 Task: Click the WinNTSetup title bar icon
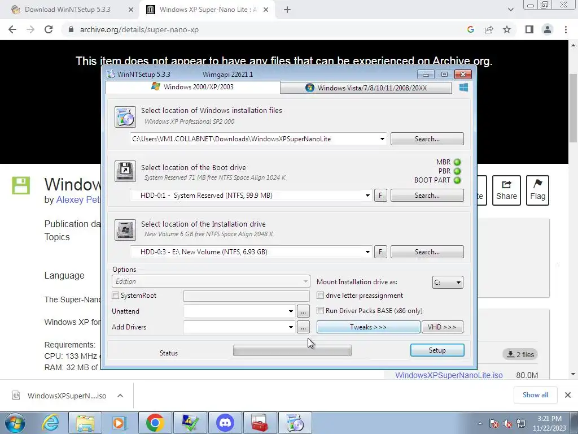110,74
